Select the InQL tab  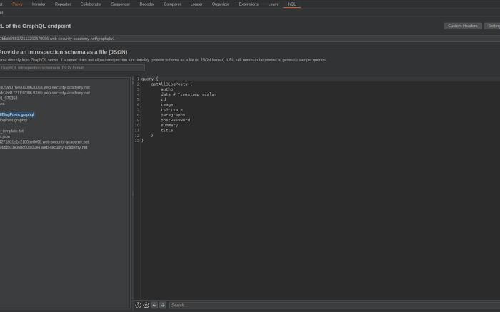[291, 4]
